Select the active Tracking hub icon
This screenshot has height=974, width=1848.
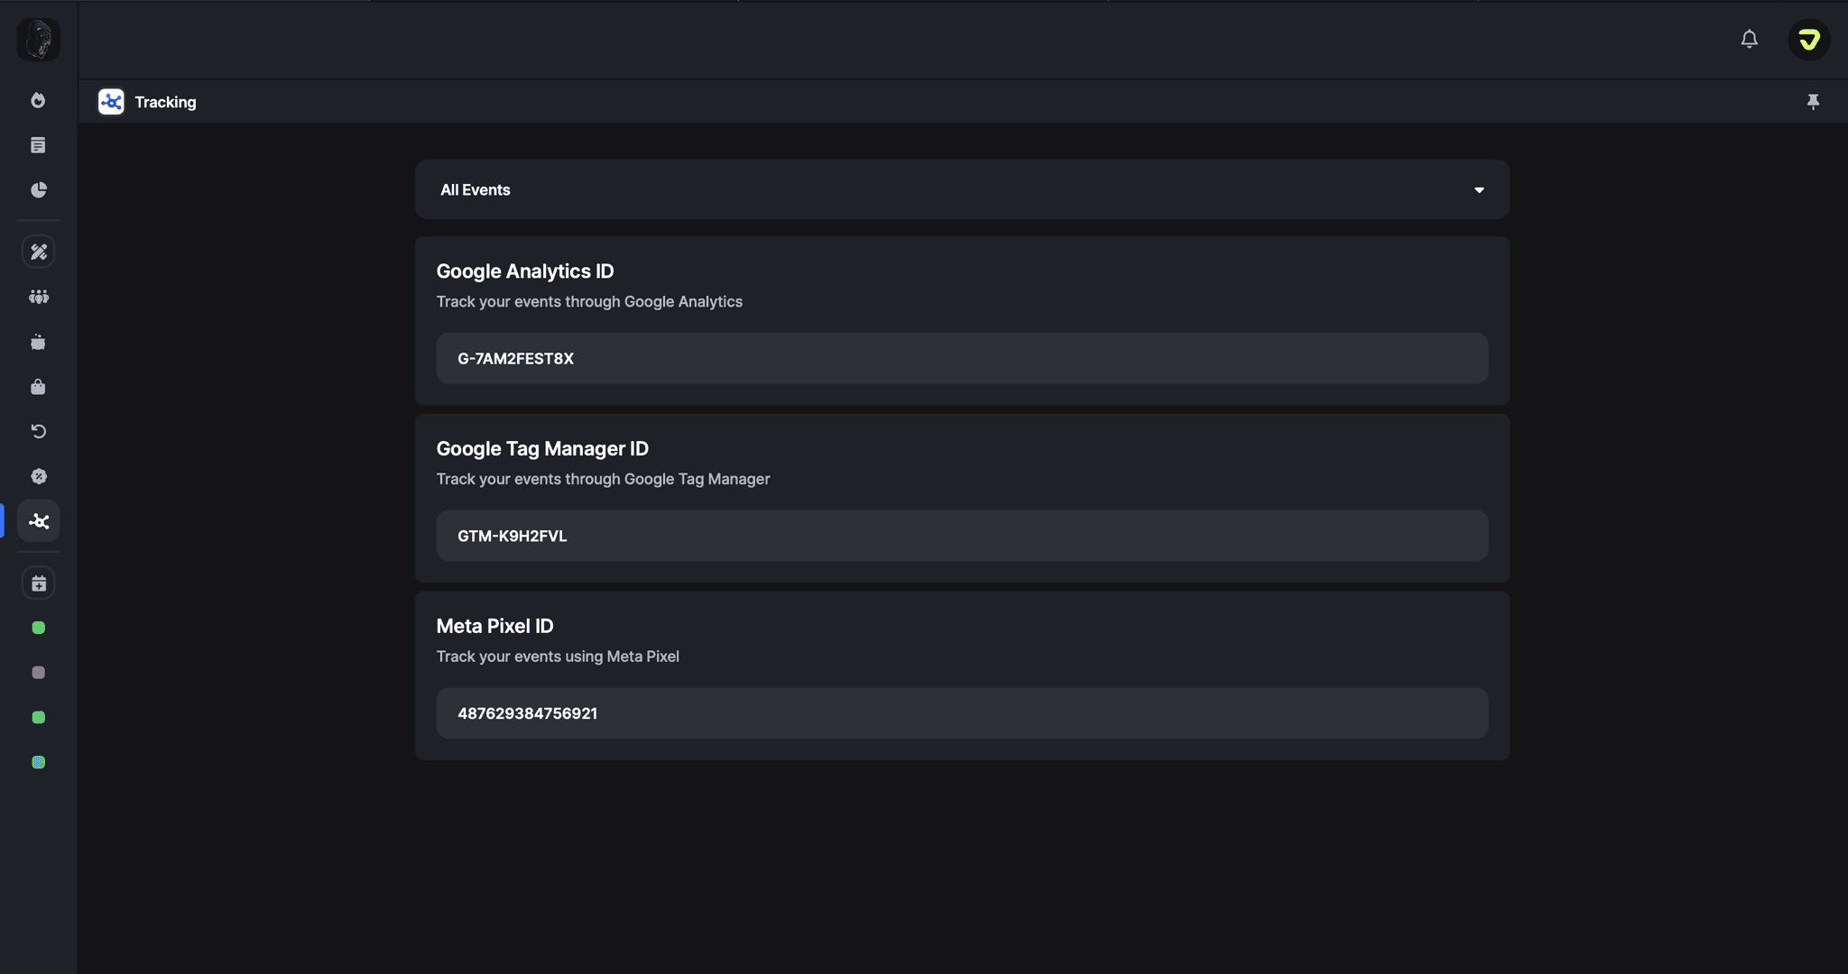click(37, 520)
